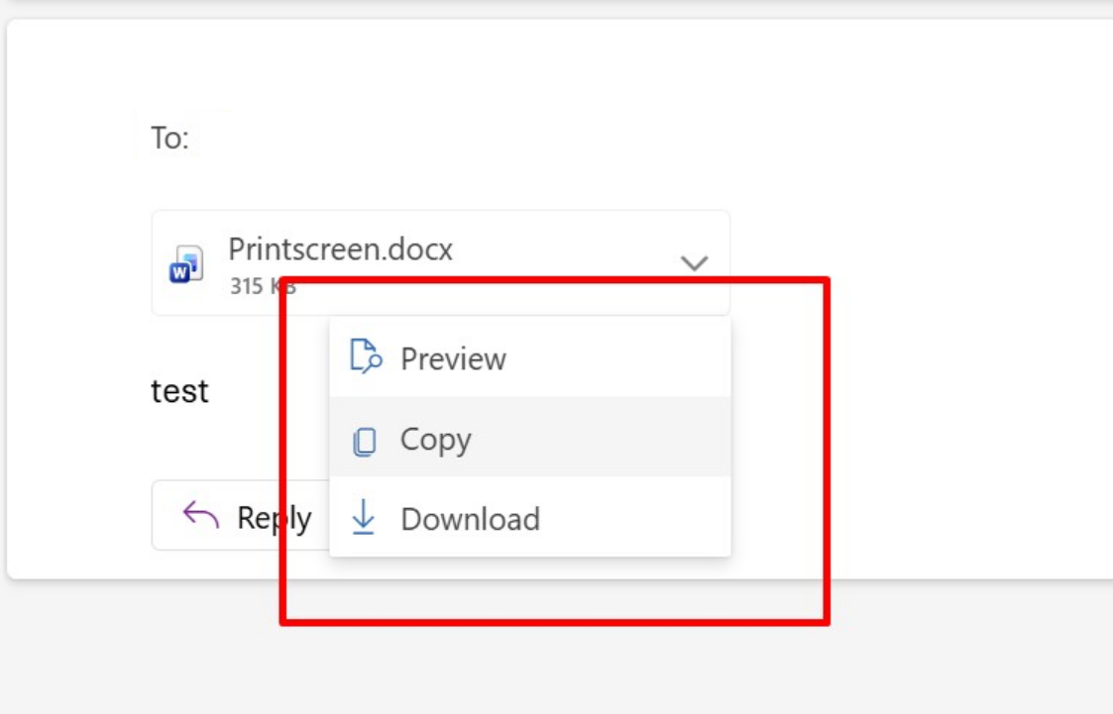Click the Copy icon beside Copy option
The image size is (1113, 714).
click(364, 439)
